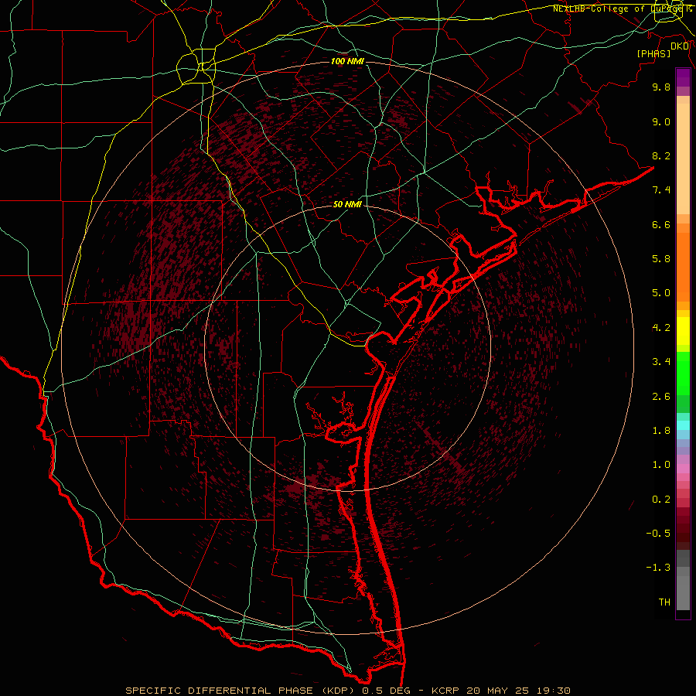Pick the bright green legend color band
Viewport: 696px width, 696px height.
tap(683, 373)
